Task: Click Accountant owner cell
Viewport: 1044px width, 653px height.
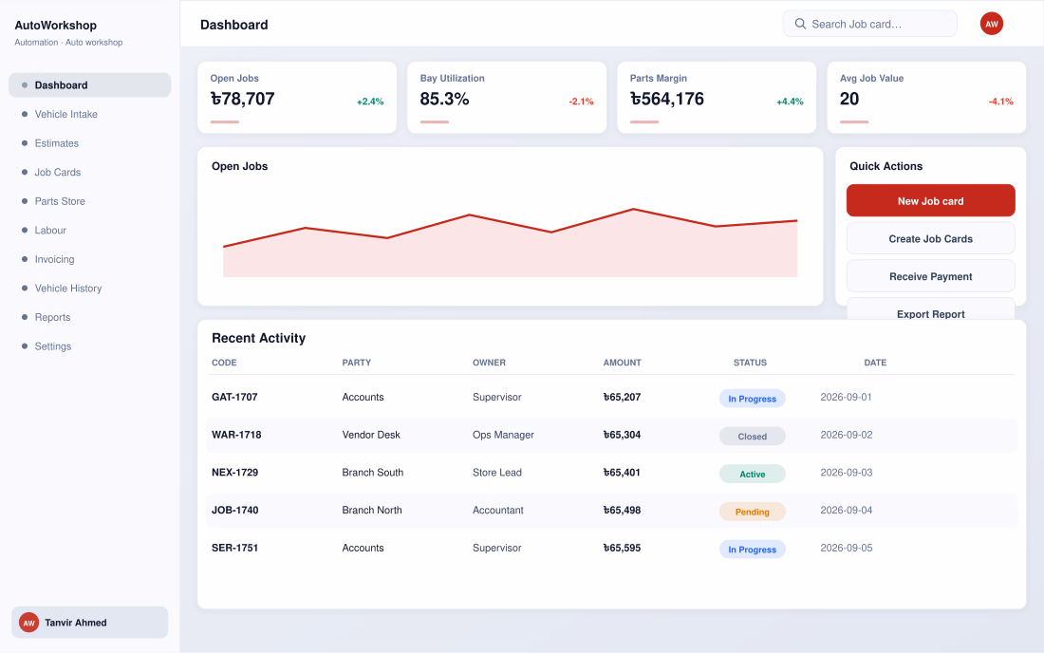Action: pyautogui.click(x=498, y=510)
